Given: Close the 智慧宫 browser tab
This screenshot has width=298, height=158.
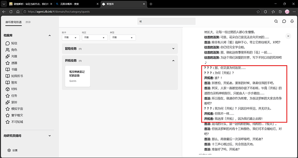Looking at the screenshot, I should [144, 4].
